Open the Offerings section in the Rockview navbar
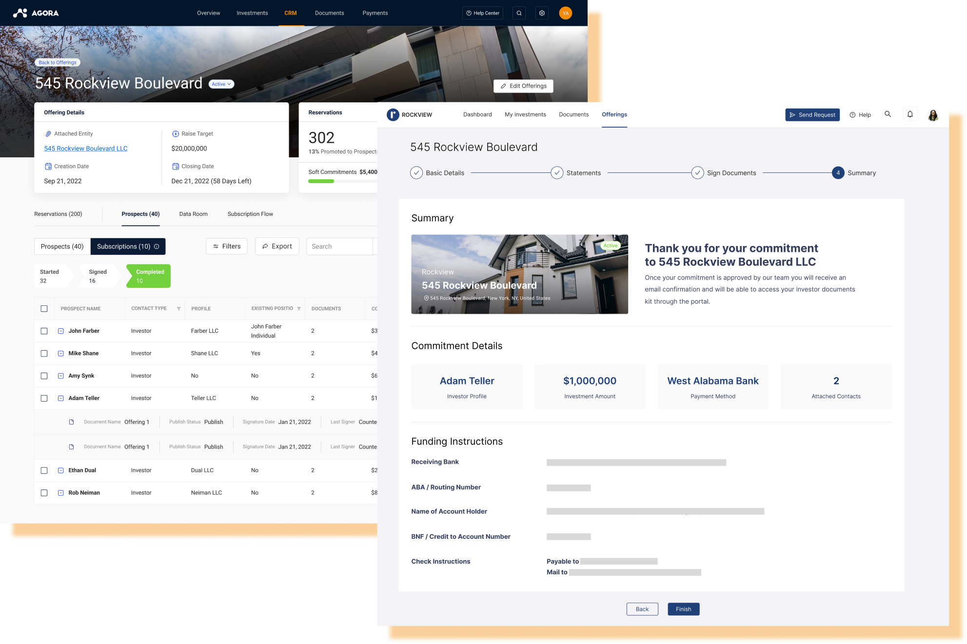Image resolution: width=967 pixels, height=644 pixels. tap(614, 114)
